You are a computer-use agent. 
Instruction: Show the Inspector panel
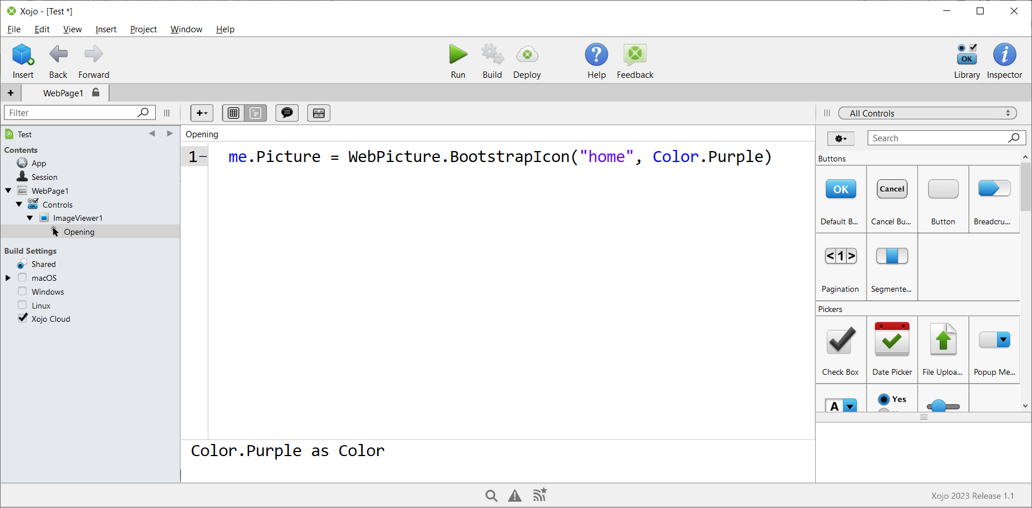tap(1004, 55)
